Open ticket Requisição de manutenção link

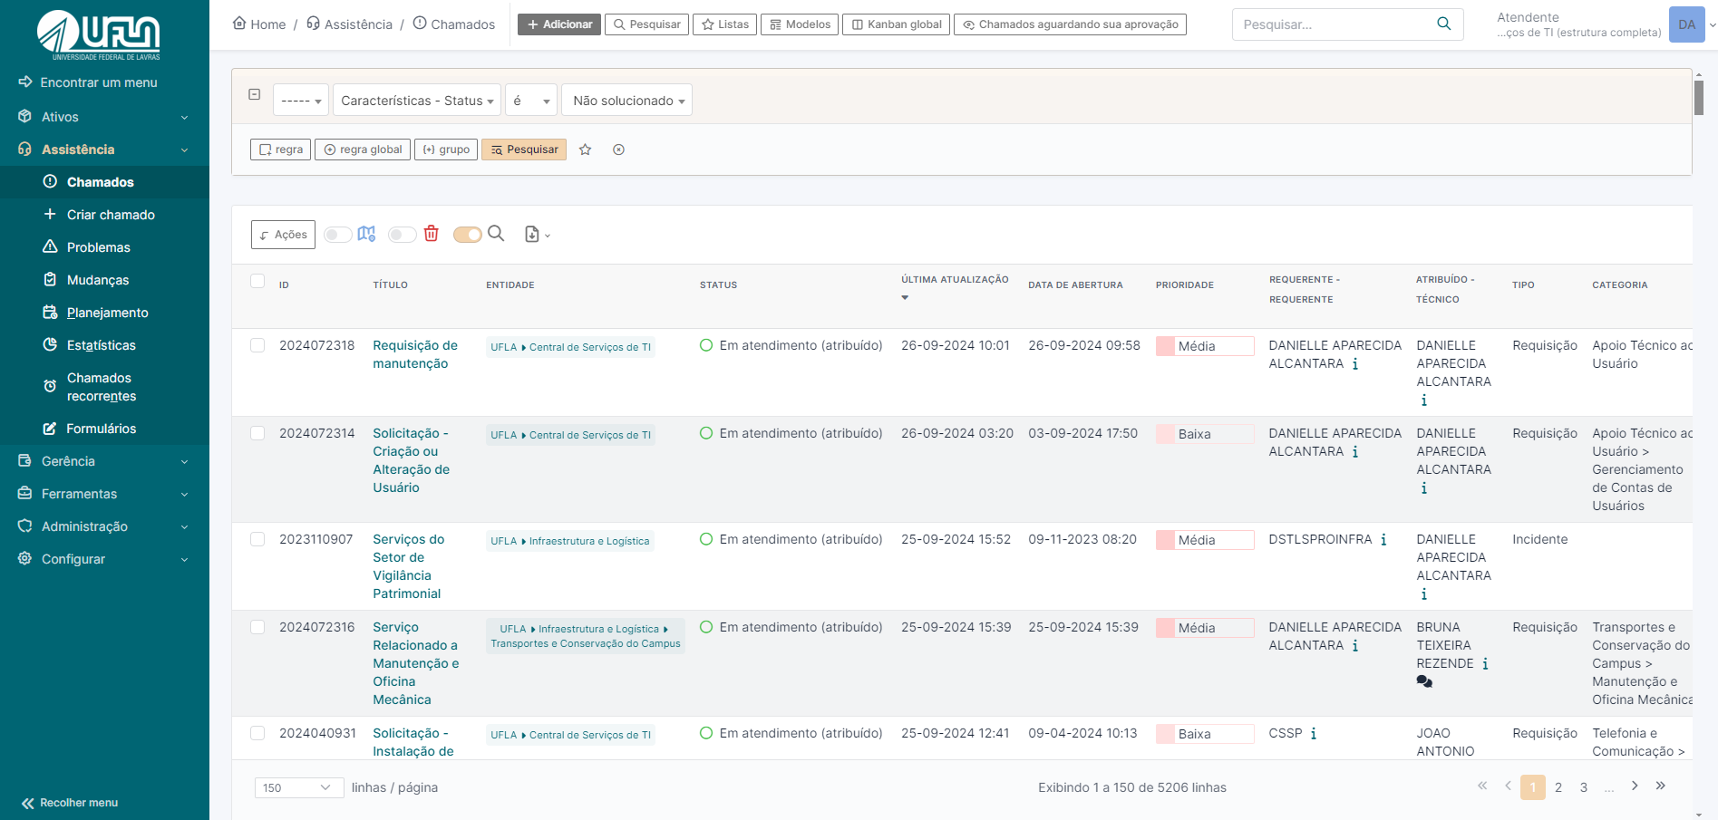(x=415, y=354)
